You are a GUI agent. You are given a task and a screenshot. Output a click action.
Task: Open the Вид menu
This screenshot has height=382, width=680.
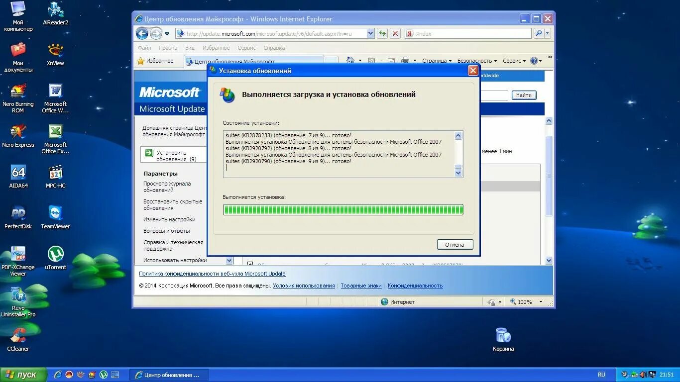tap(190, 48)
